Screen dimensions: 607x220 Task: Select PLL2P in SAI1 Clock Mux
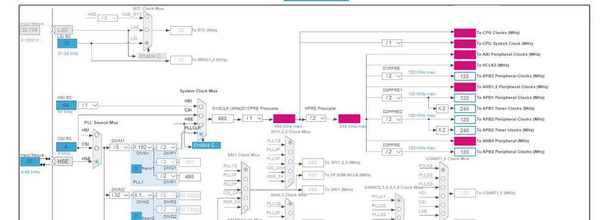click(x=246, y=179)
